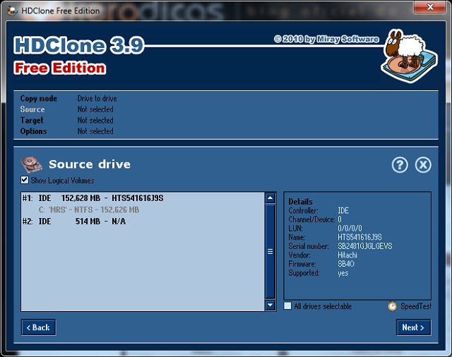Click the Source step label
The width and height of the screenshot is (452, 357).
pyautogui.click(x=32, y=109)
